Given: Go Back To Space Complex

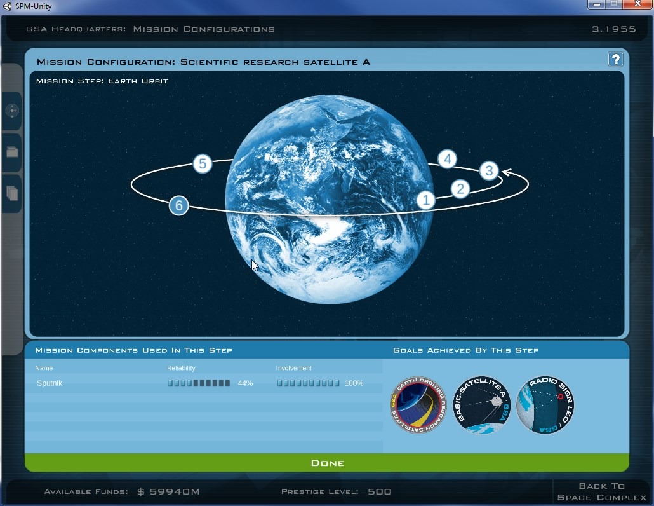Looking at the screenshot, I should [601, 491].
